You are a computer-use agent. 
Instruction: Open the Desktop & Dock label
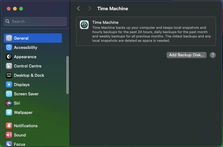click(x=29, y=75)
